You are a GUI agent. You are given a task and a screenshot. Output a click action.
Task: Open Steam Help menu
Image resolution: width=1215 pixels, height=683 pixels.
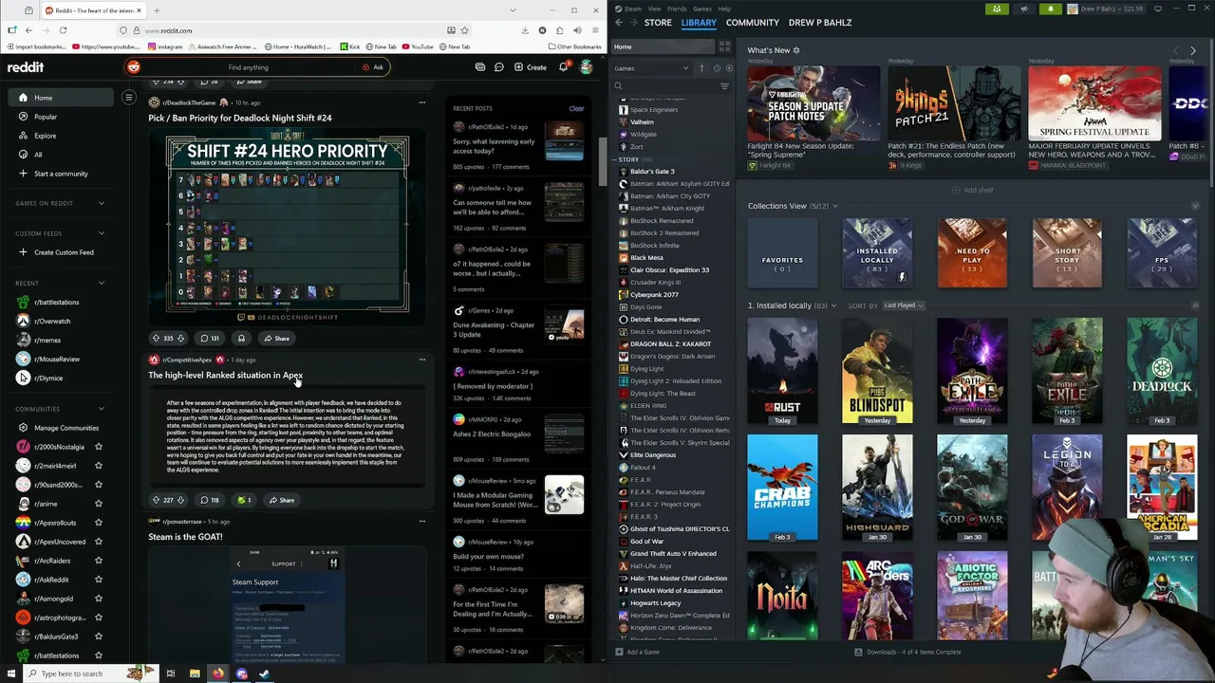click(x=724, y=9)
